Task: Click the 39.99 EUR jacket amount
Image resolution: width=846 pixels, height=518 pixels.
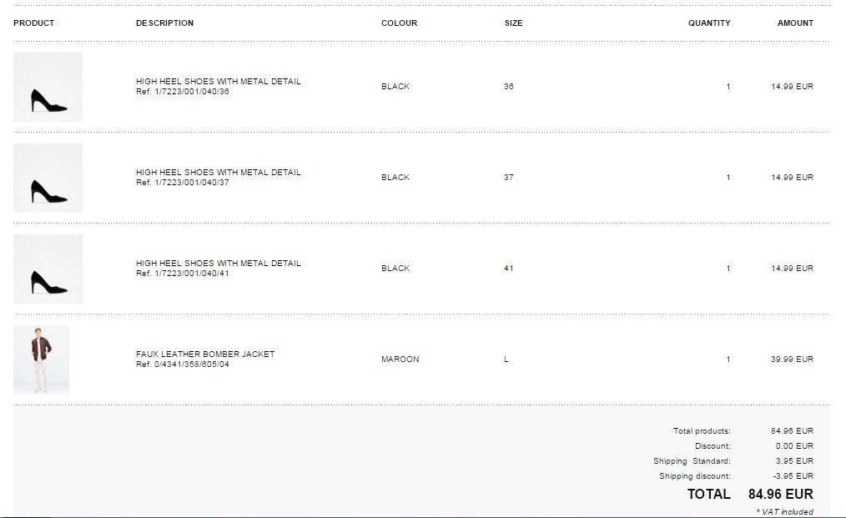Action: [x=792, y=359]
